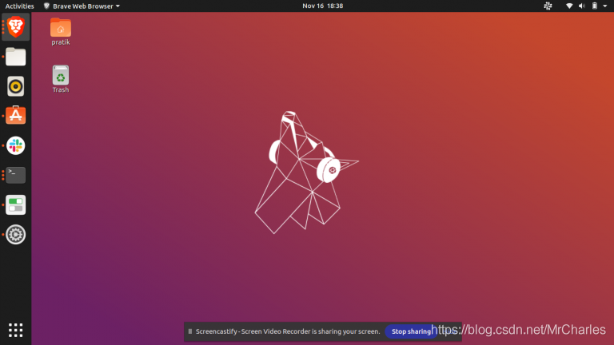
Task: Expand the system menu arrow
Action: (605, 6)
